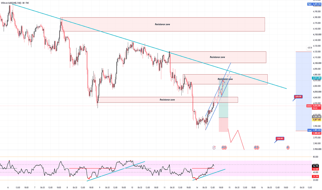Click the leftmost US flag economic event icon
The height and width of the screenshot is (190, 322).
(x=223, y=148)
